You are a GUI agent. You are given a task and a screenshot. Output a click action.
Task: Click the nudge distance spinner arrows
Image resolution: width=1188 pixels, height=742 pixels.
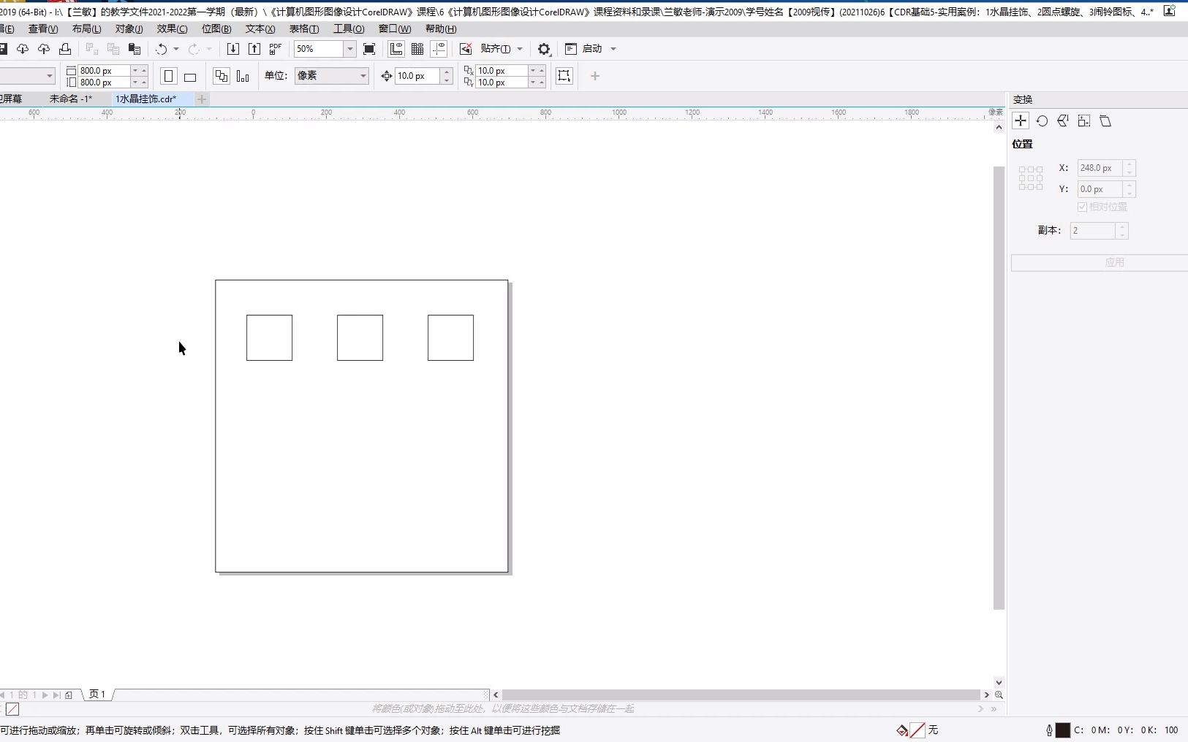(447, 76)
